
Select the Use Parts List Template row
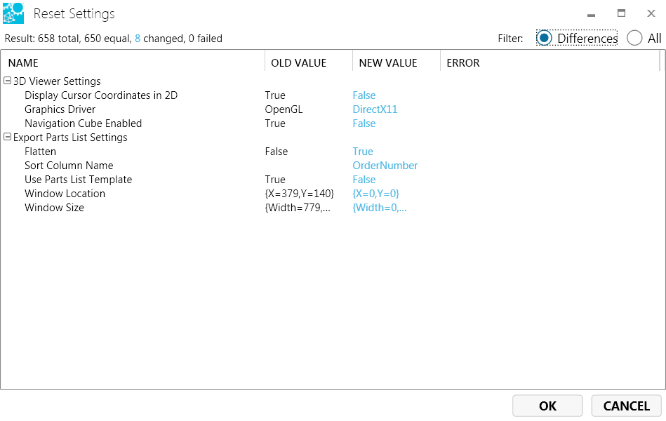pyautogui.click(x=78, y=180)
